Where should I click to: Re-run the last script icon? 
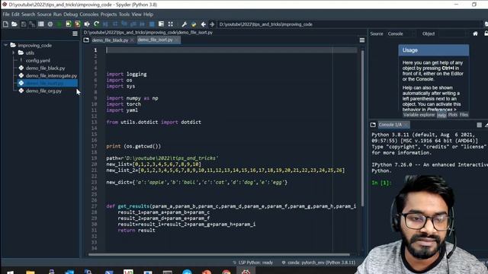click(96, 24)
